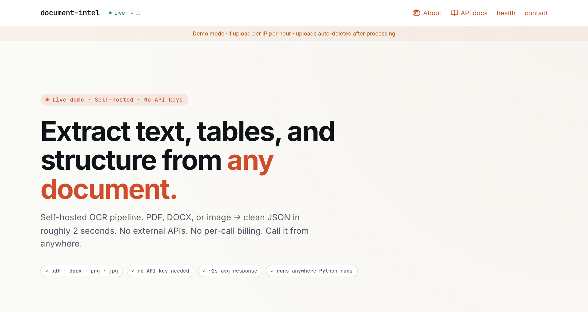Click the v1.0 version label
Viewport: 588px width, 312px height.
[x=135, y=13]
